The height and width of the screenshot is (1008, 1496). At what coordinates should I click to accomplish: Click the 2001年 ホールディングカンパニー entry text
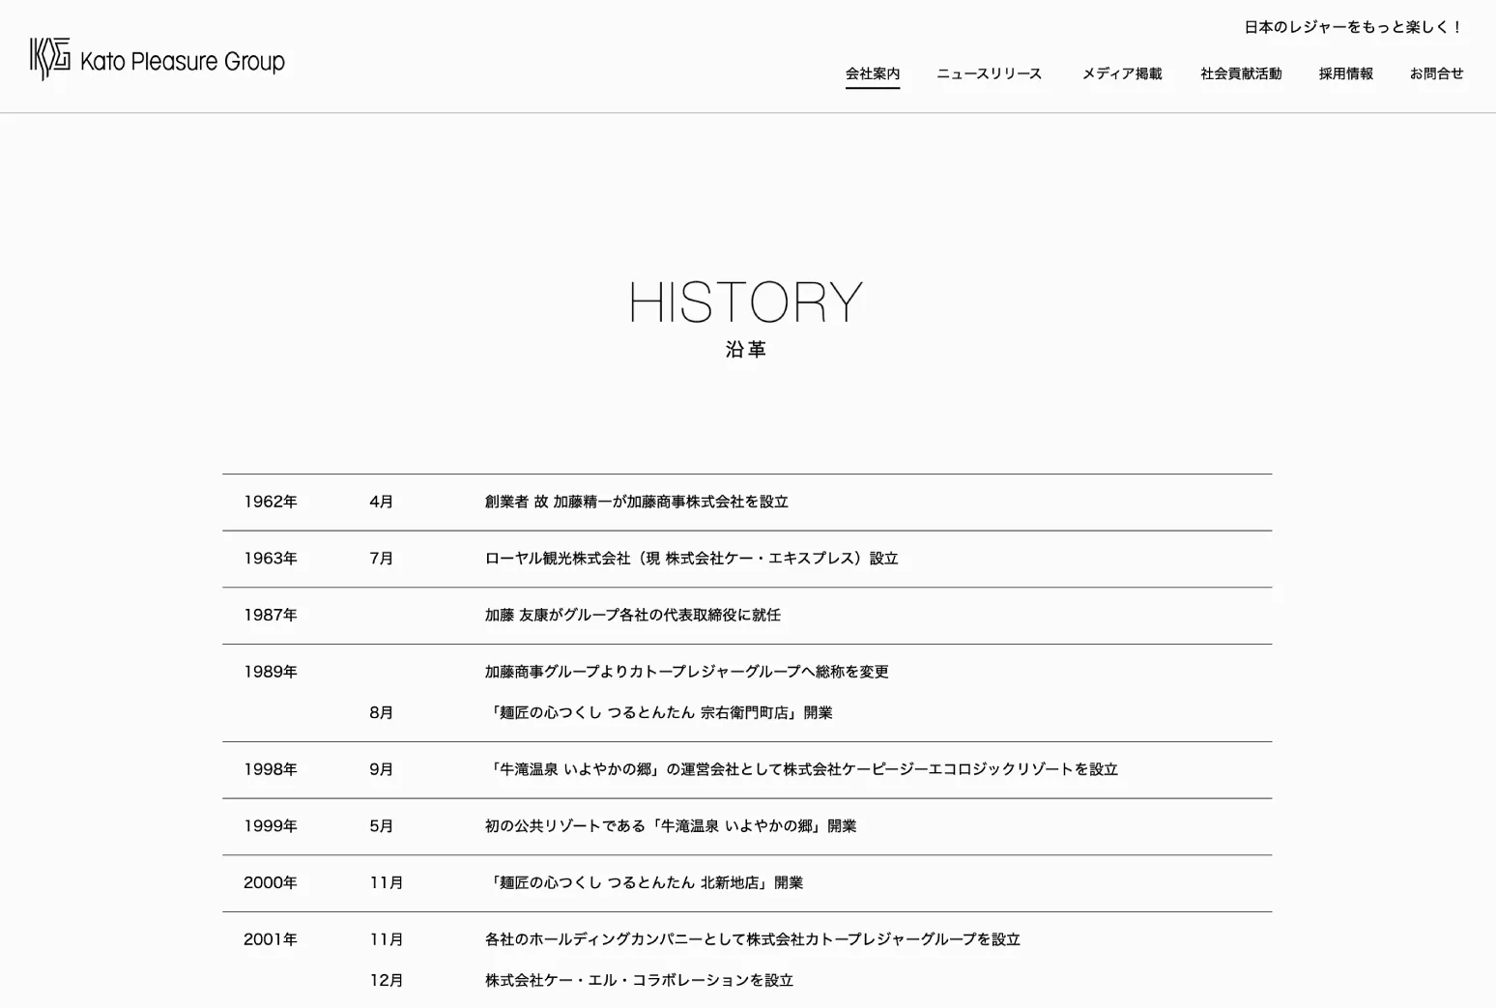coord(752,939)
